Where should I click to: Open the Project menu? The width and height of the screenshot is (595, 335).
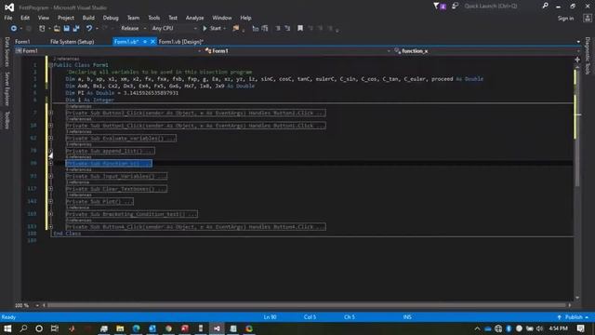click(66, 18)
